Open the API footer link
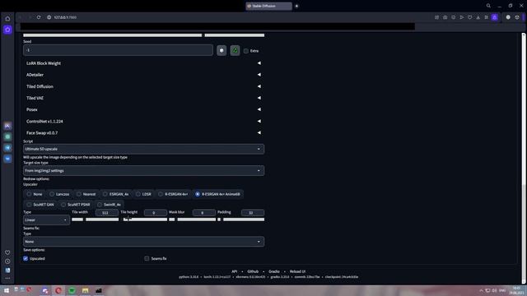527x296 pixels. coord(234,271)
